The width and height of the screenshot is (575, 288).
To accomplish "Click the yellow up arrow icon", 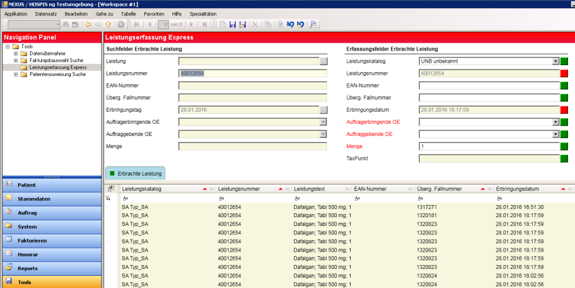I will 109,24.
